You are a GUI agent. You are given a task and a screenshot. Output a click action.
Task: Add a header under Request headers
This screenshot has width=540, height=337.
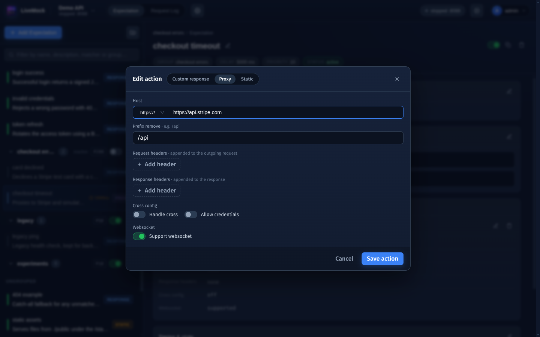(157, 164)
